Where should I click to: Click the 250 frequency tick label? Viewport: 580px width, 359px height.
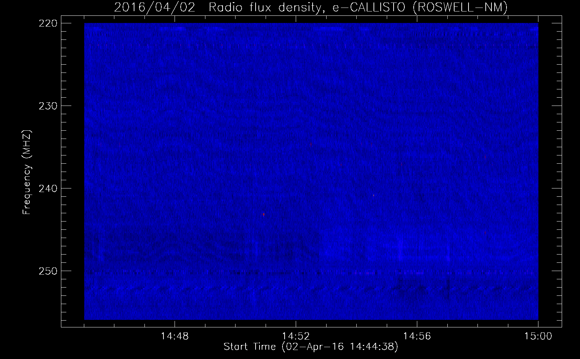pos(48,271)
